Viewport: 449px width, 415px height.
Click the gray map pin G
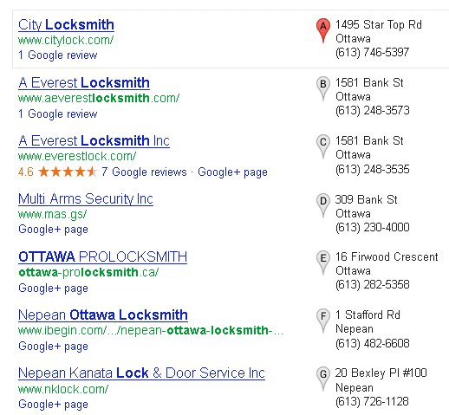tap(323, 379)
